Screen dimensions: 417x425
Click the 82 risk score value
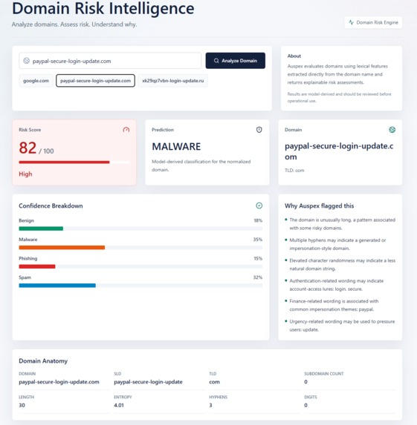(x=28, y=148)
